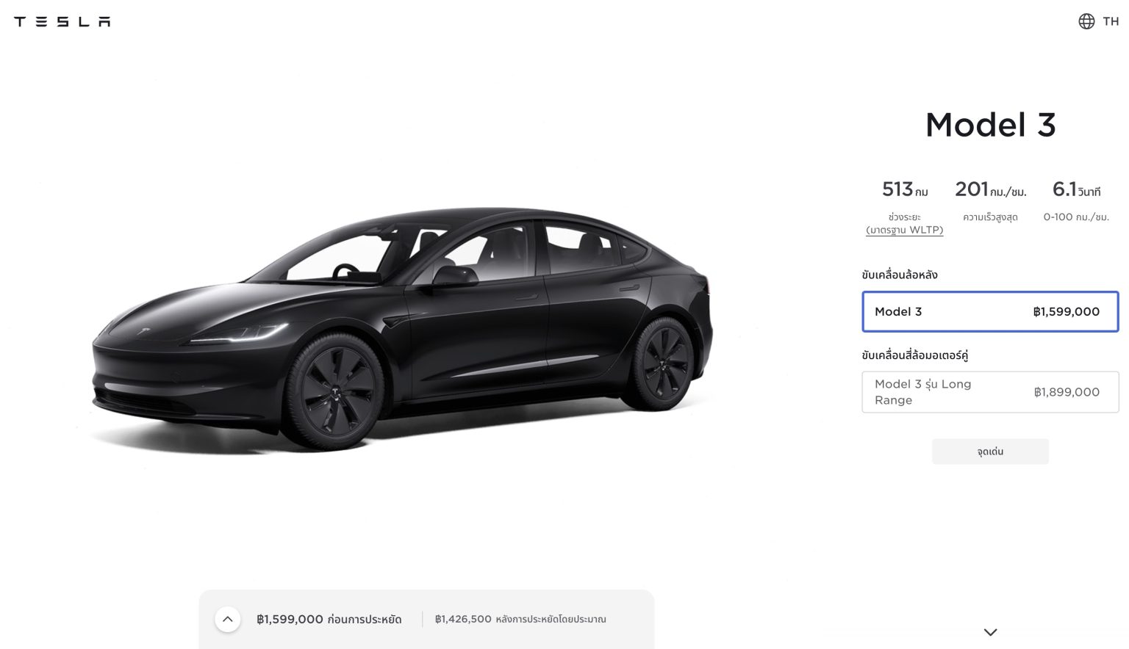The image size is (1129, 649).
Task: Click the car's front wheel
Action: tap(335, 390)
